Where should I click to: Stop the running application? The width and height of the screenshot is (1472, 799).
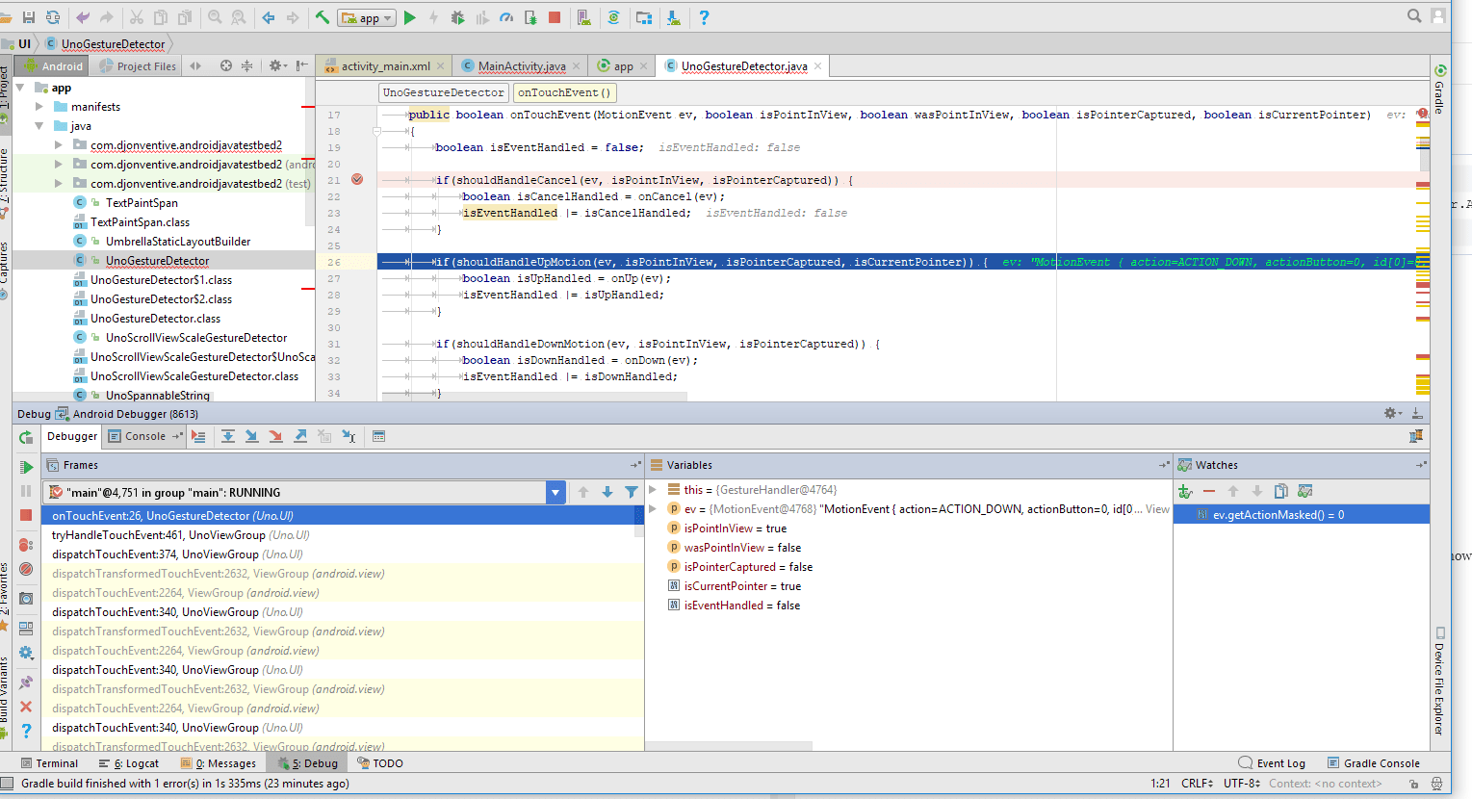555,16
